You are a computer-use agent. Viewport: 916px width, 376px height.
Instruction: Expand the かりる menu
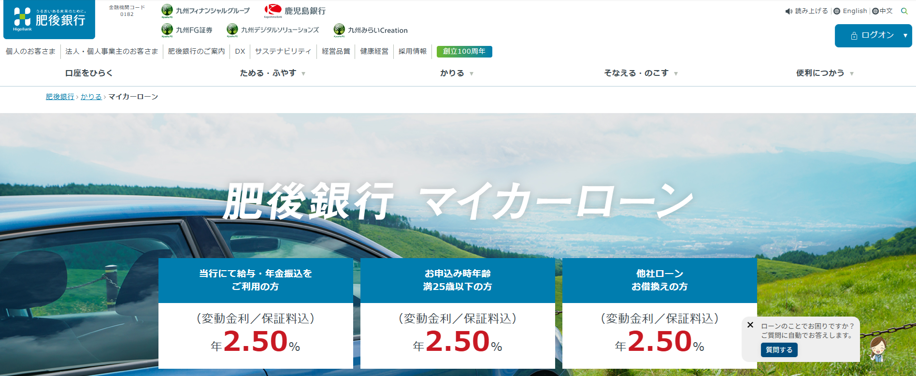click(x=457, y=73)
